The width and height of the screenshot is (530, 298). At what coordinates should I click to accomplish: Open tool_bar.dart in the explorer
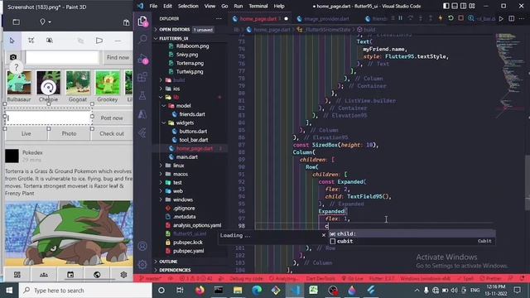coord(193,140)
